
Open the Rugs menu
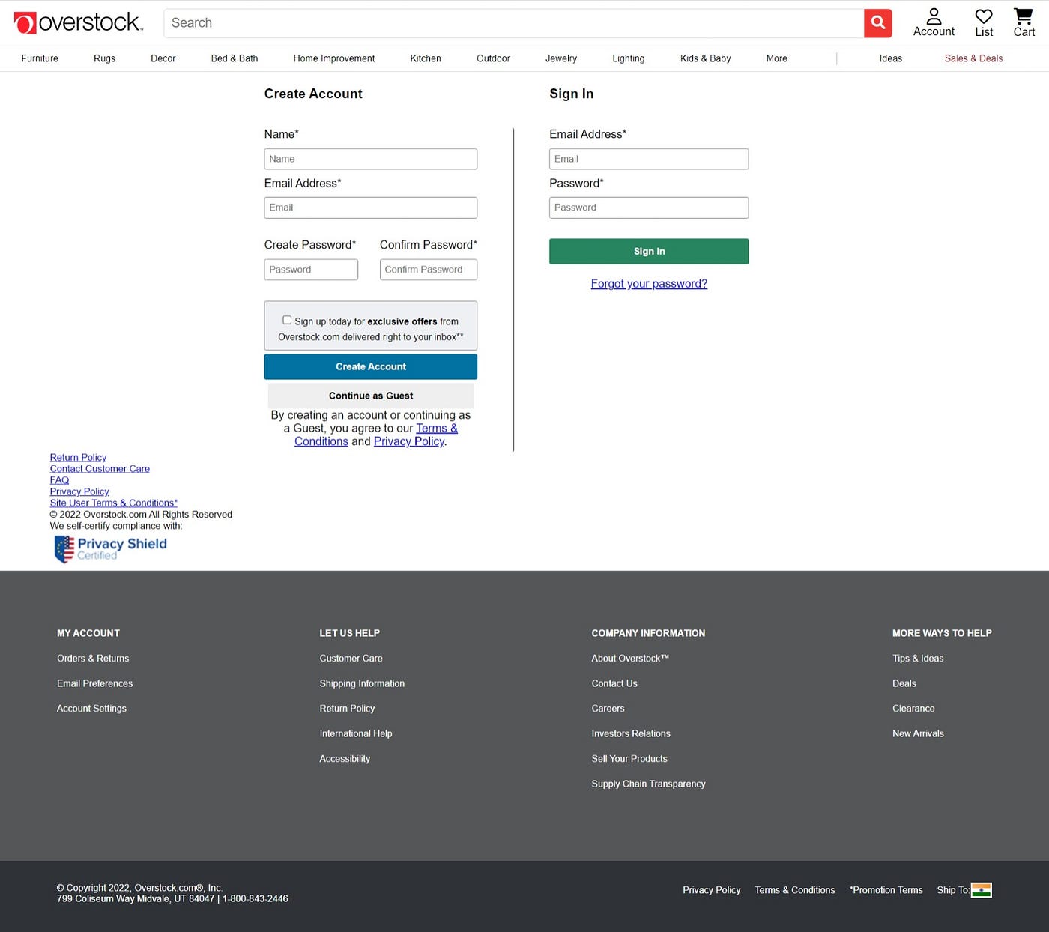click(104, 58)
